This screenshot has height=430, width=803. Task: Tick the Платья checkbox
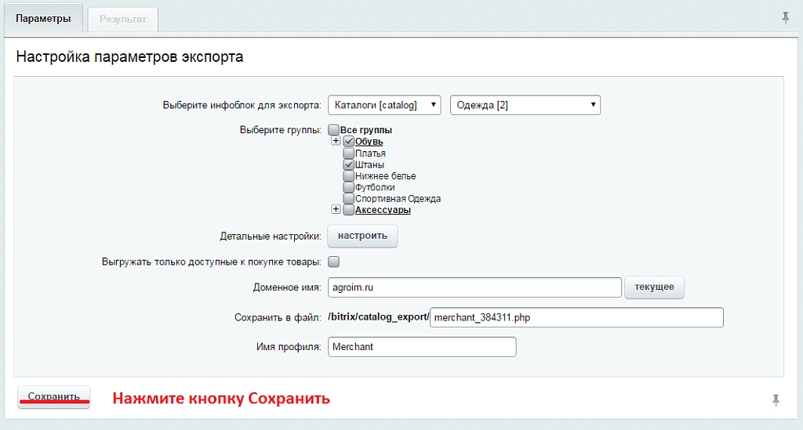click(x=349, y=154)
